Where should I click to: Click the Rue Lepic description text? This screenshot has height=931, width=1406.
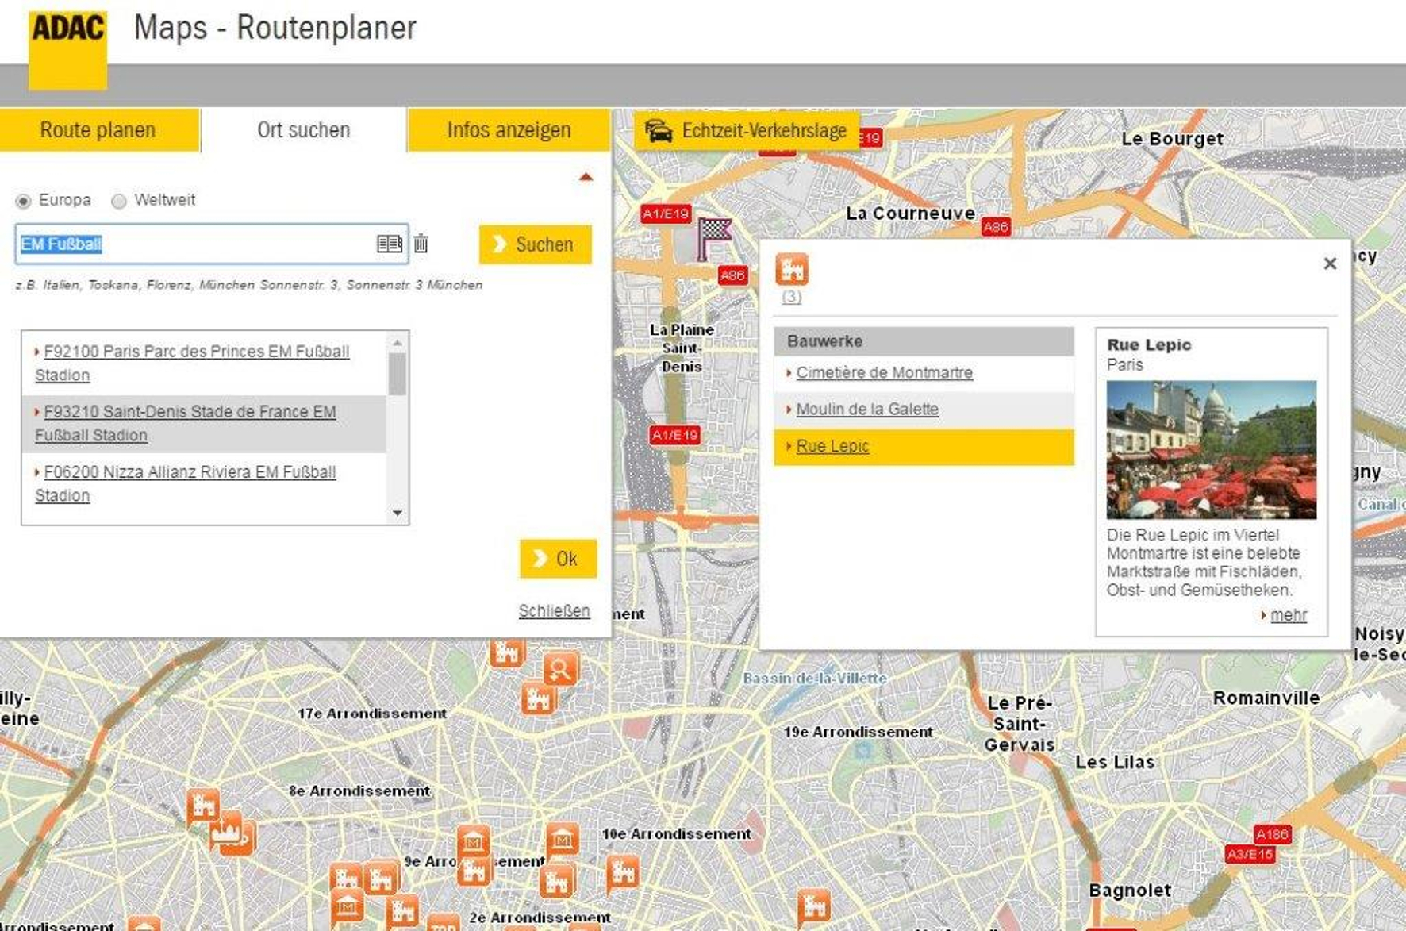coord(1204,563)
